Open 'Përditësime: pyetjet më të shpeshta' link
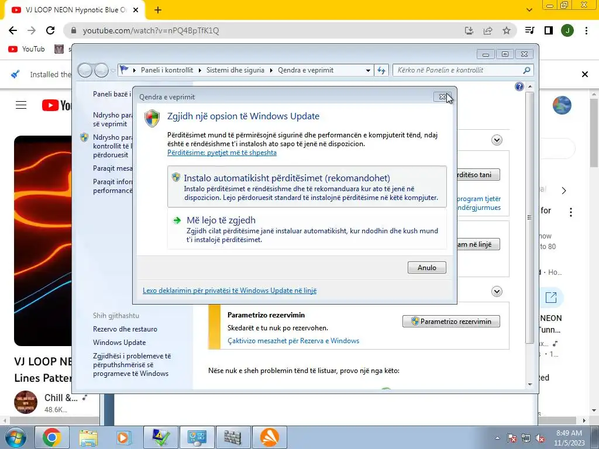This screenshot has height=449, width=599. 222,153
